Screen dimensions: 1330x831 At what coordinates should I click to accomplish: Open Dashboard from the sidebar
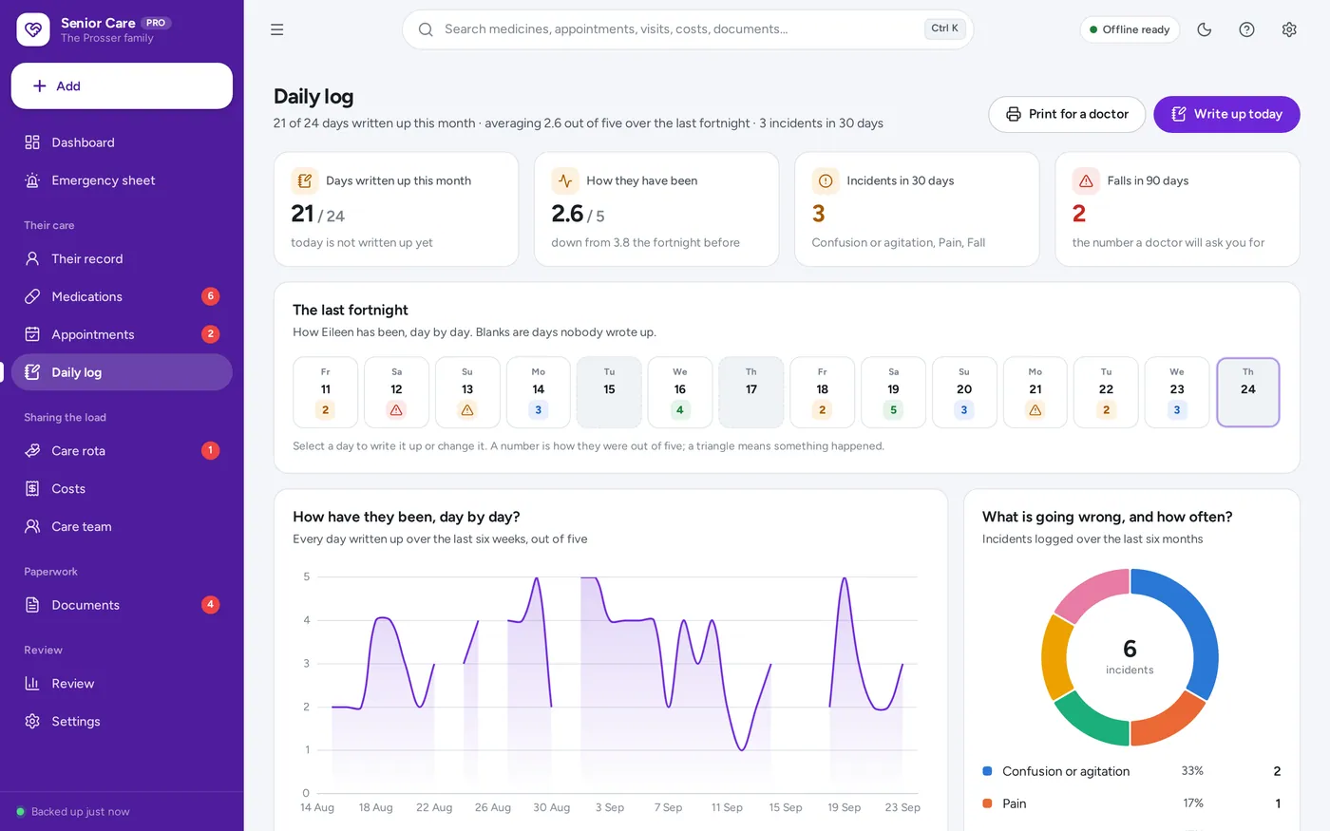click(x=122, y=142)
